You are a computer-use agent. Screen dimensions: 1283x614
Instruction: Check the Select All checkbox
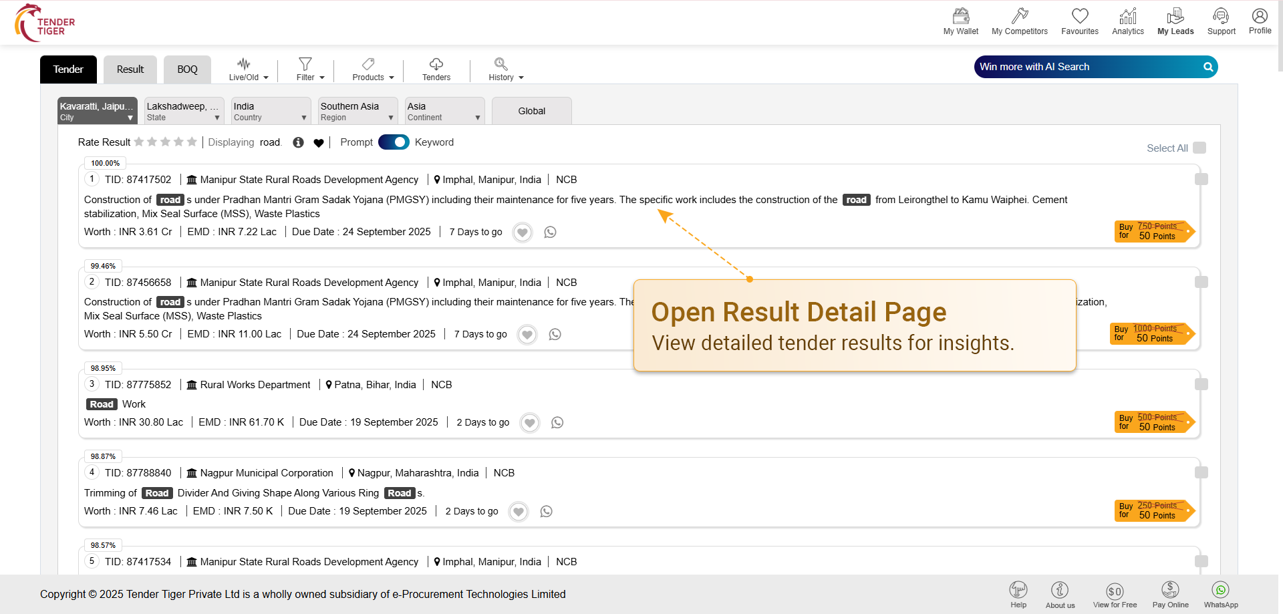(1199, 148)
